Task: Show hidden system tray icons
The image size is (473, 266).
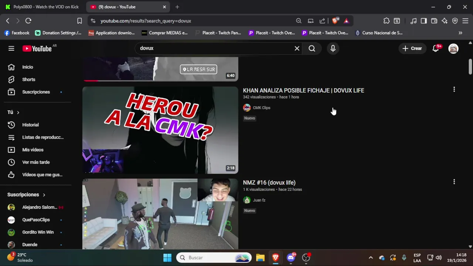Action: tap(371, 258)
